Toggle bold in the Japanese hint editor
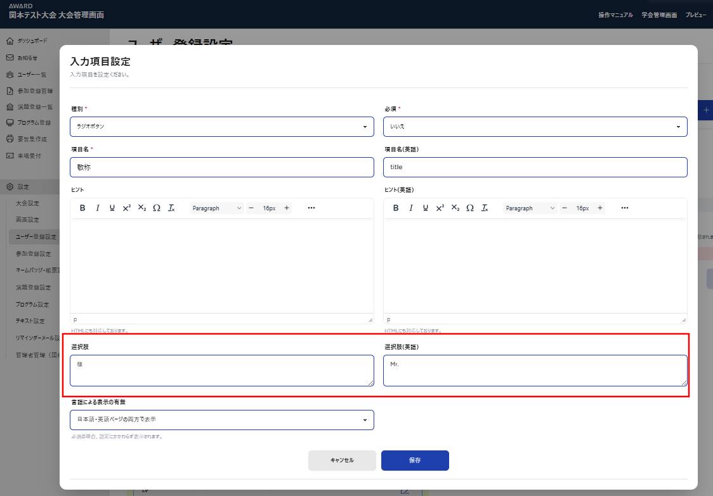This screenshot has height=496, width=713. click(82, 208)
